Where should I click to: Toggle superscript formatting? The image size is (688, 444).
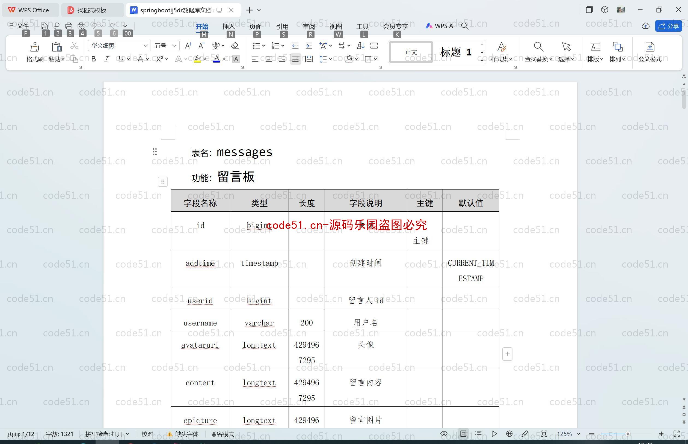159,59
